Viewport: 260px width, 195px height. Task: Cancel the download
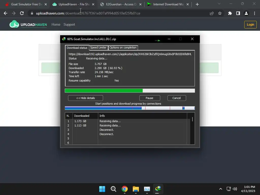tap(177, 98)
